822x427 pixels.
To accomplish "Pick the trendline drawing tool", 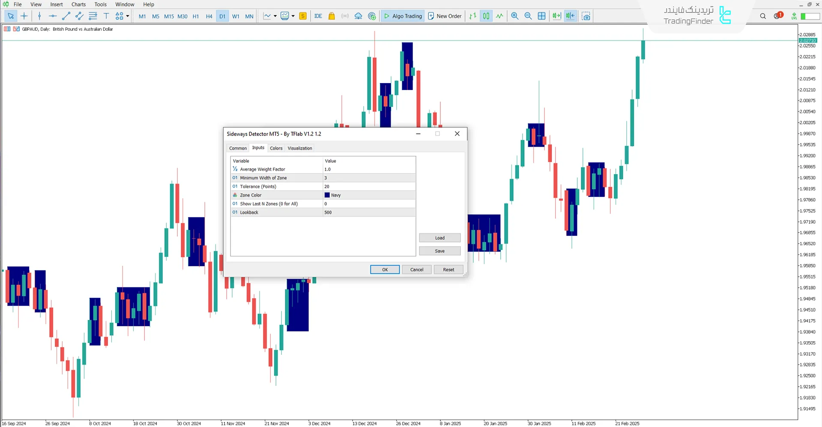I will point(66,16).
